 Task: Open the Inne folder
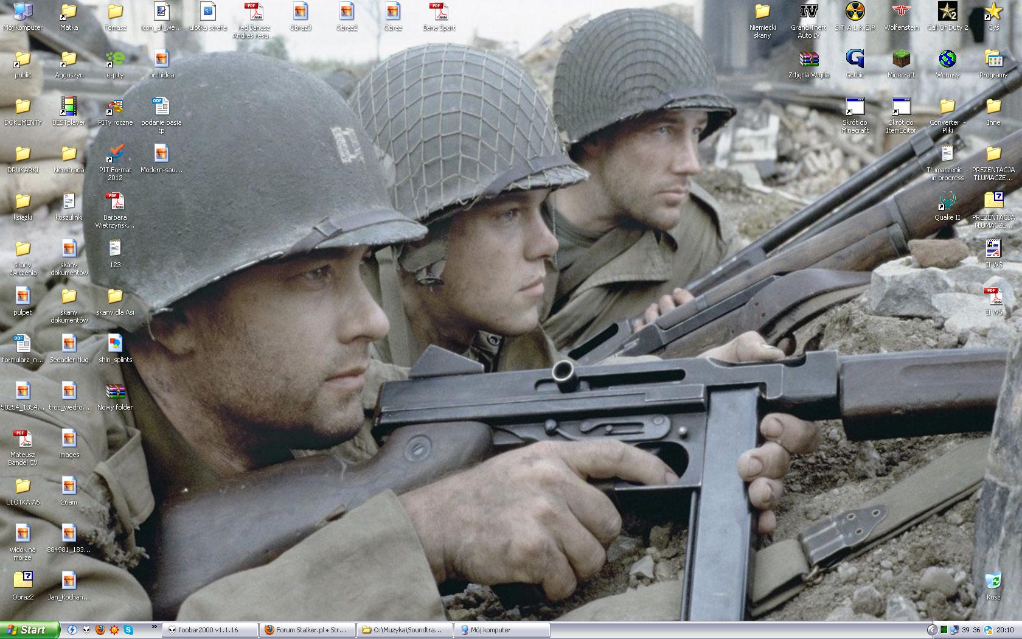point(993,111)
